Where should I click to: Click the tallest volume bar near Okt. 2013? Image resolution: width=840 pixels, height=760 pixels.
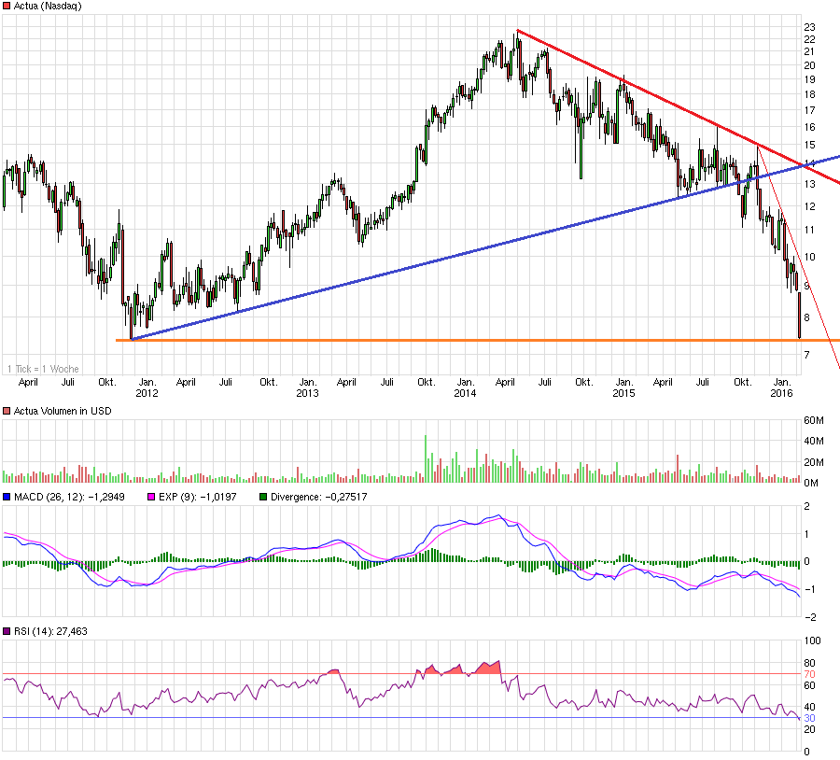pyautogui.click(x=426, y=458)
